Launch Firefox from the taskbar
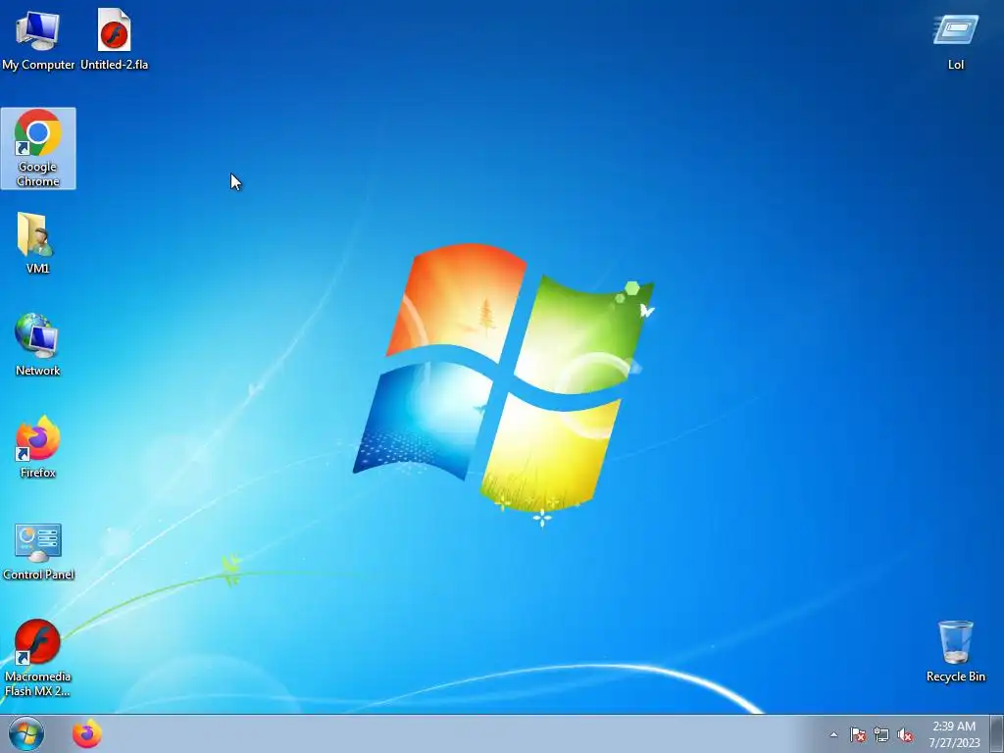 pos(87,733)
